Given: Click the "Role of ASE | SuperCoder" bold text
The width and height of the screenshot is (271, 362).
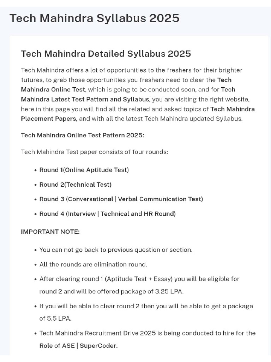Looking at the screenshot, I should (78, 346).
